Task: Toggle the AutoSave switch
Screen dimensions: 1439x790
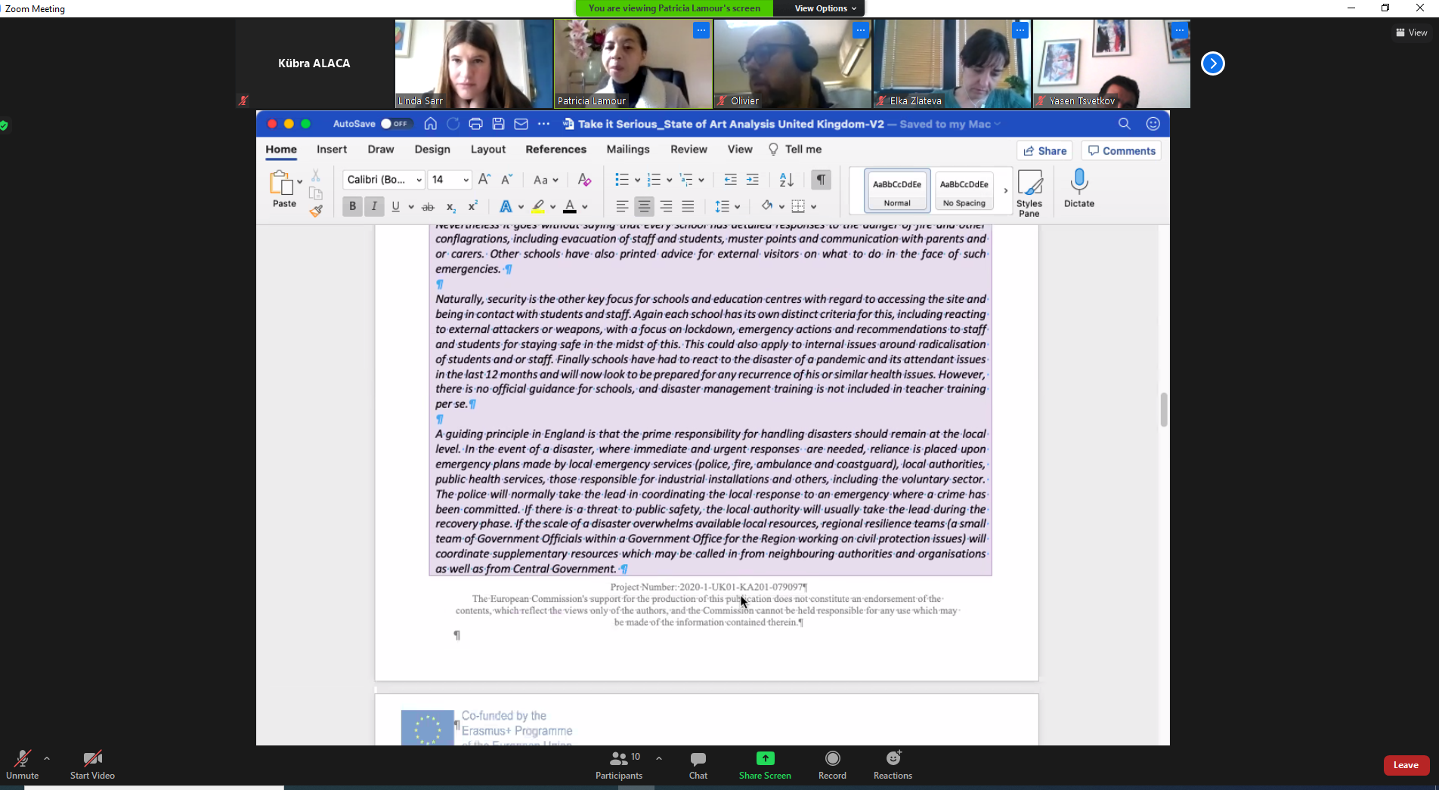Action: pyautogui.click(x=394, y=124)
